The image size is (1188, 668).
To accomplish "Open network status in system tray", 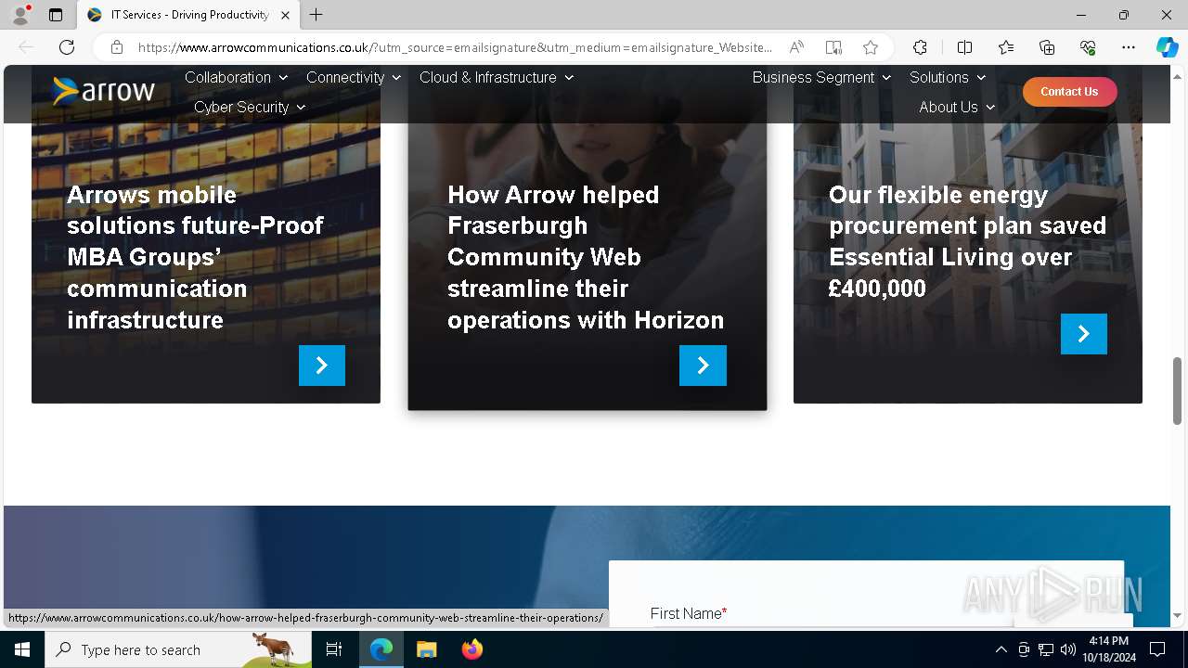I will (x=1045, y=649).
